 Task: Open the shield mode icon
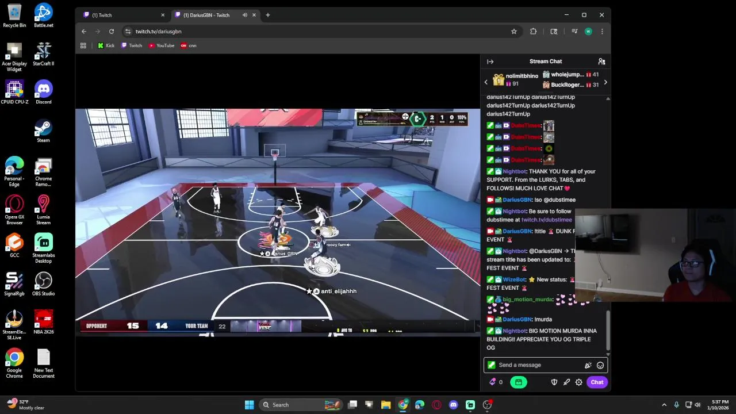tap(554, 382)
